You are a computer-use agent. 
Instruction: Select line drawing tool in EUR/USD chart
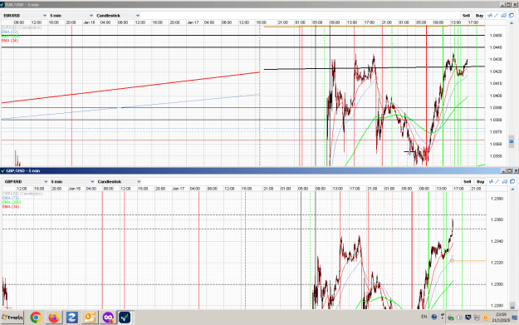point(497,16)
